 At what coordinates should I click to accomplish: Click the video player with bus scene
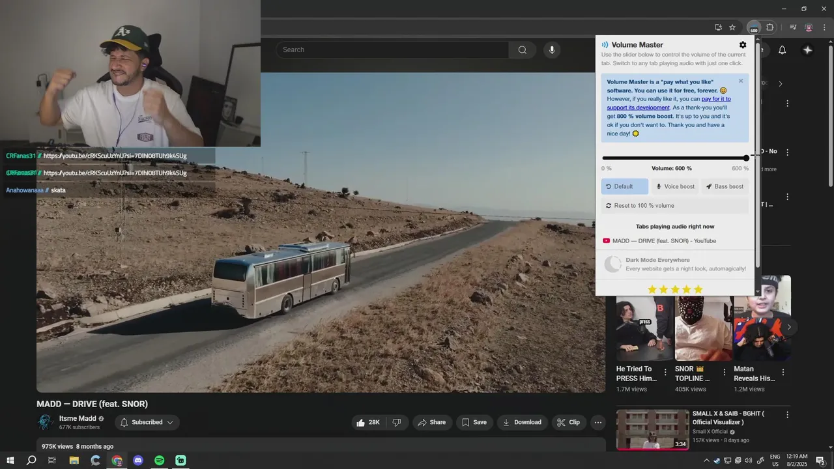click(x=321, y=233)
